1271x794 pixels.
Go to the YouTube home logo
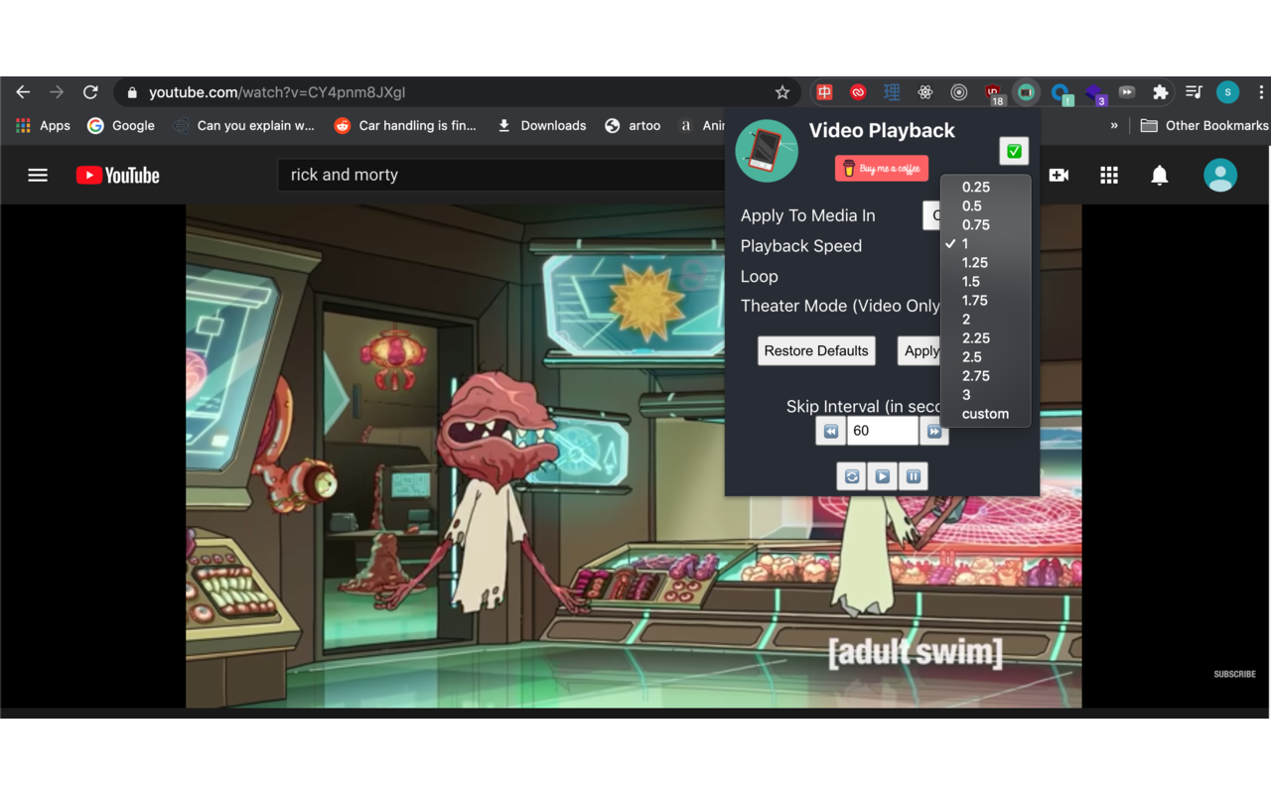pyautogui.click(x=118, y=176)
